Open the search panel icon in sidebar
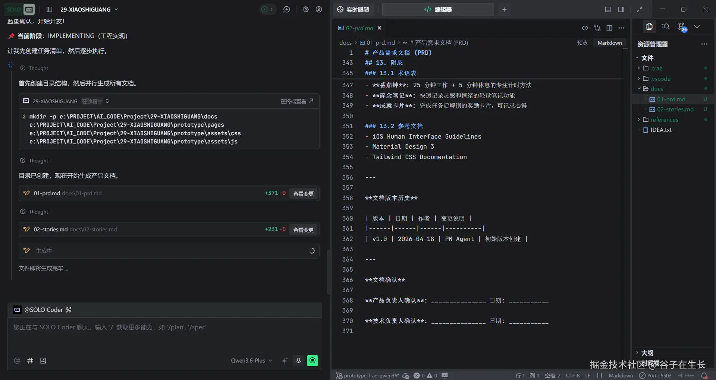Screen dimensions: 716x380 [665, 26]
